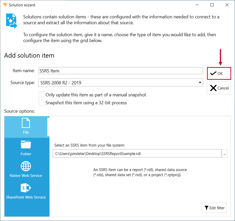Select the File source option icon

pos(26,123)
